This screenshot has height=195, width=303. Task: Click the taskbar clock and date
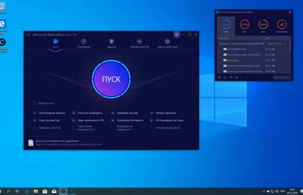pos(292,191)
